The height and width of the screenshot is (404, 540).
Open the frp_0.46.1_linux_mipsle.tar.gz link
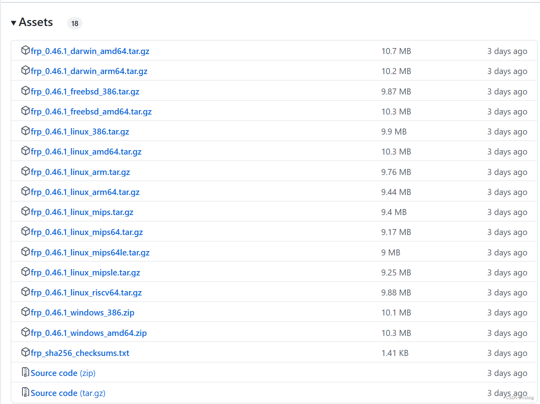(x=86, y=273)
